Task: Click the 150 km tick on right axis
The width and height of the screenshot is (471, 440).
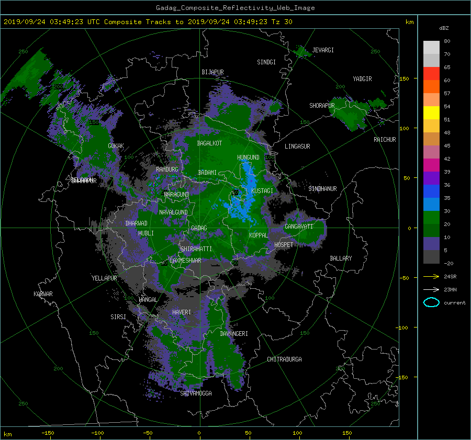Action: click(x=404, y=78)
